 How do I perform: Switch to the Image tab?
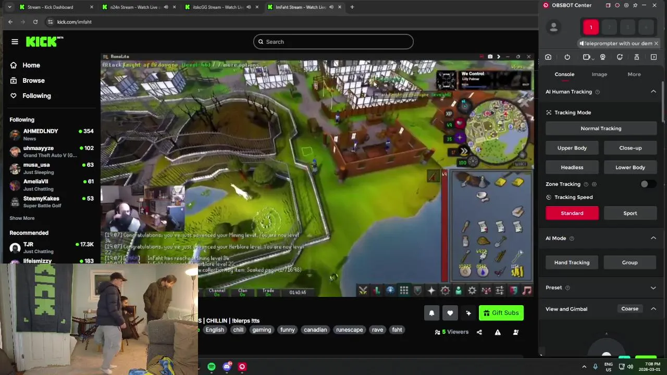(x=599, y=74)
